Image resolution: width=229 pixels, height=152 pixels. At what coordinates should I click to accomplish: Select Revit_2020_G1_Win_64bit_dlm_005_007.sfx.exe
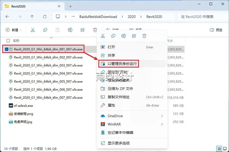pos(48,81)
